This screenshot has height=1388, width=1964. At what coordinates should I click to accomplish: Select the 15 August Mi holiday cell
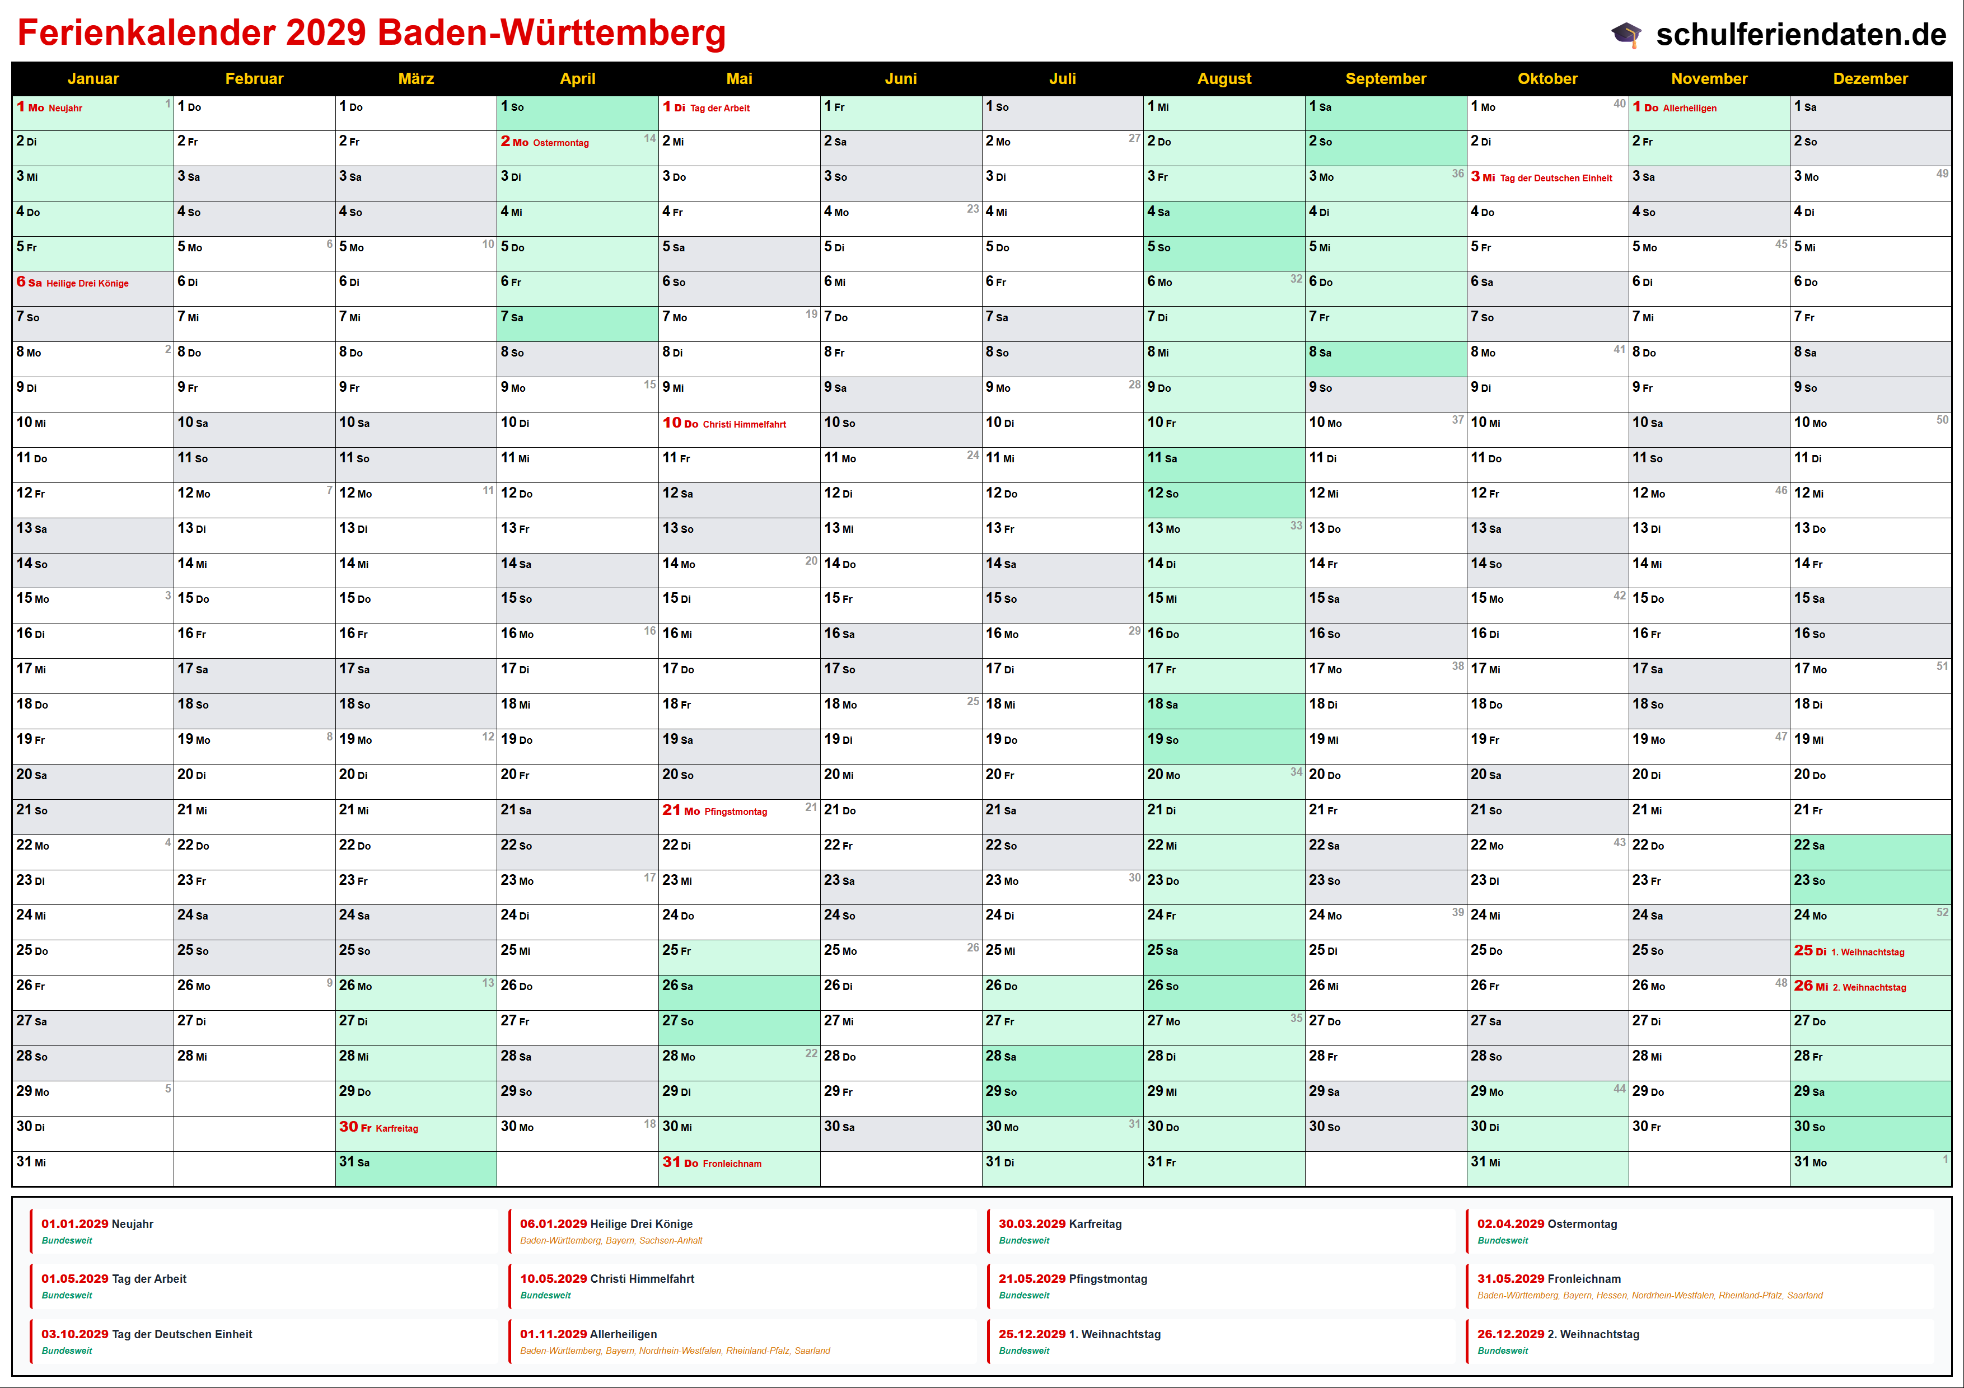click(x=1223, y=604)
